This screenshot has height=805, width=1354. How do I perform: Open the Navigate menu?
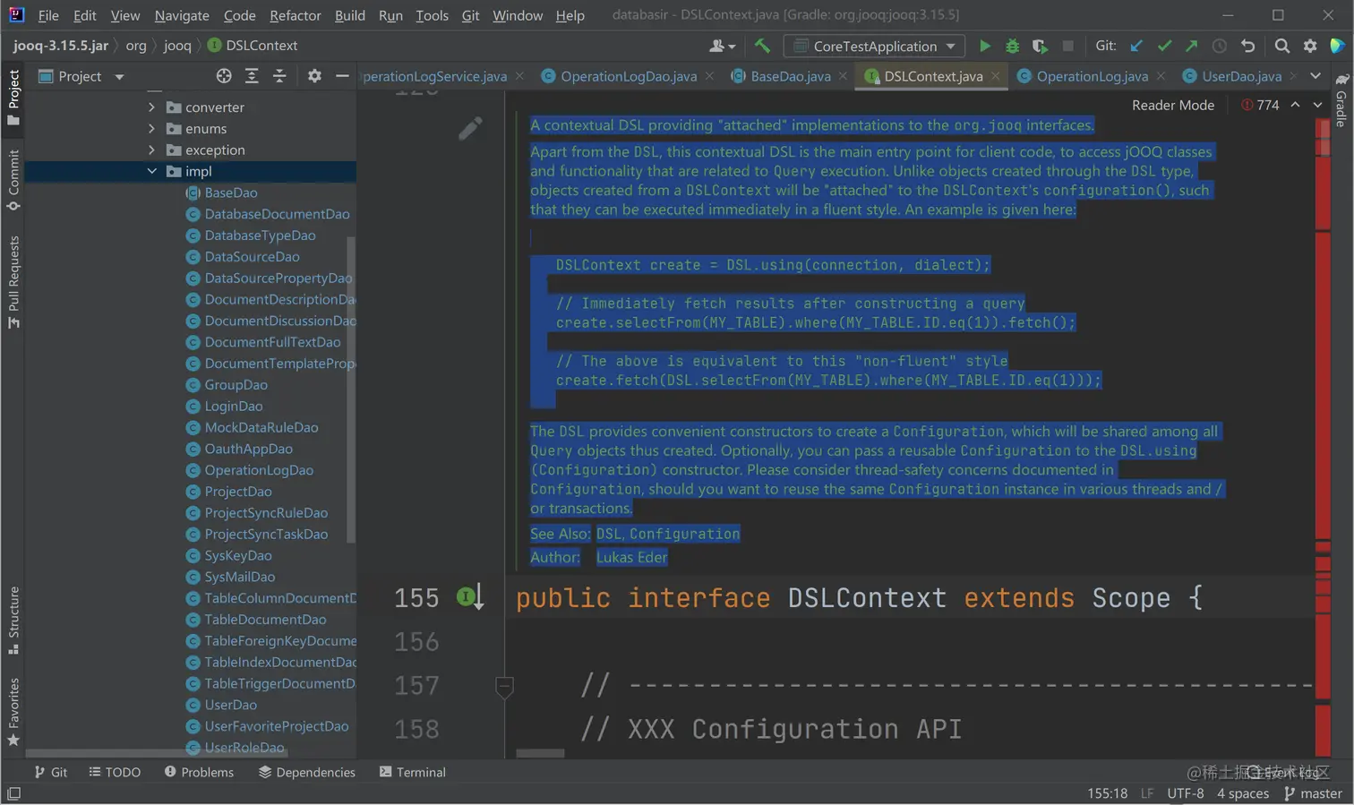[x=182, y=15]
